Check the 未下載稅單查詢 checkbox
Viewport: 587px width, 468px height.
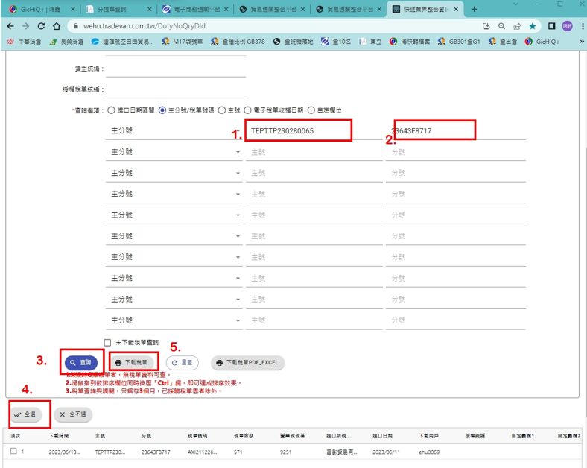(x=108, y=343)
